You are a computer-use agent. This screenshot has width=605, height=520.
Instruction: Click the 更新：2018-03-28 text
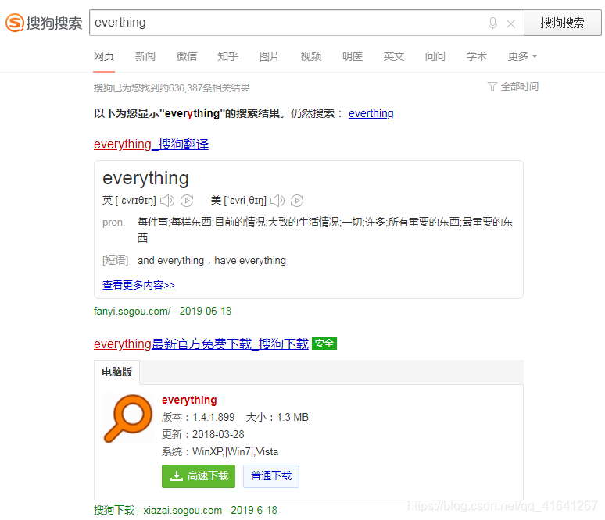click(203, 434)
